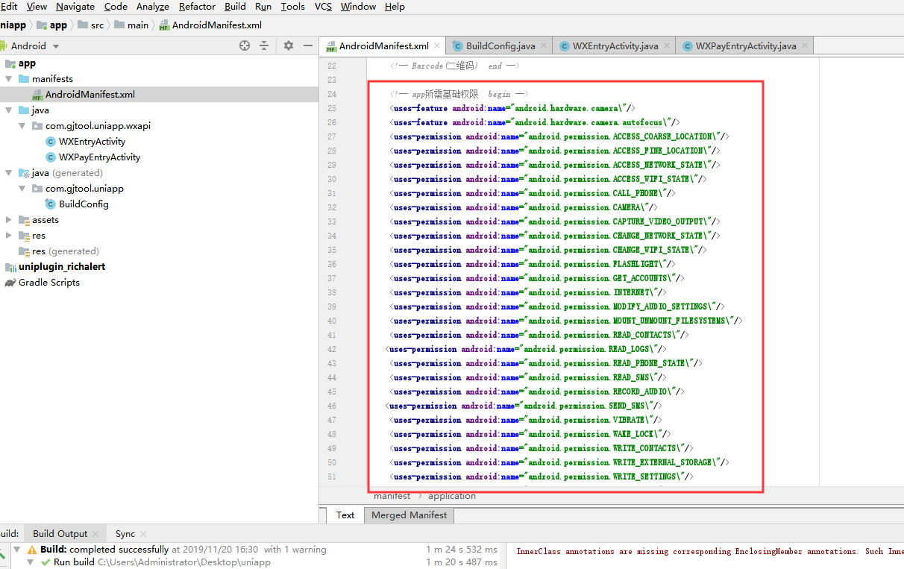Click the Android robot icon in panel header
904x569 pixels.
2,45
